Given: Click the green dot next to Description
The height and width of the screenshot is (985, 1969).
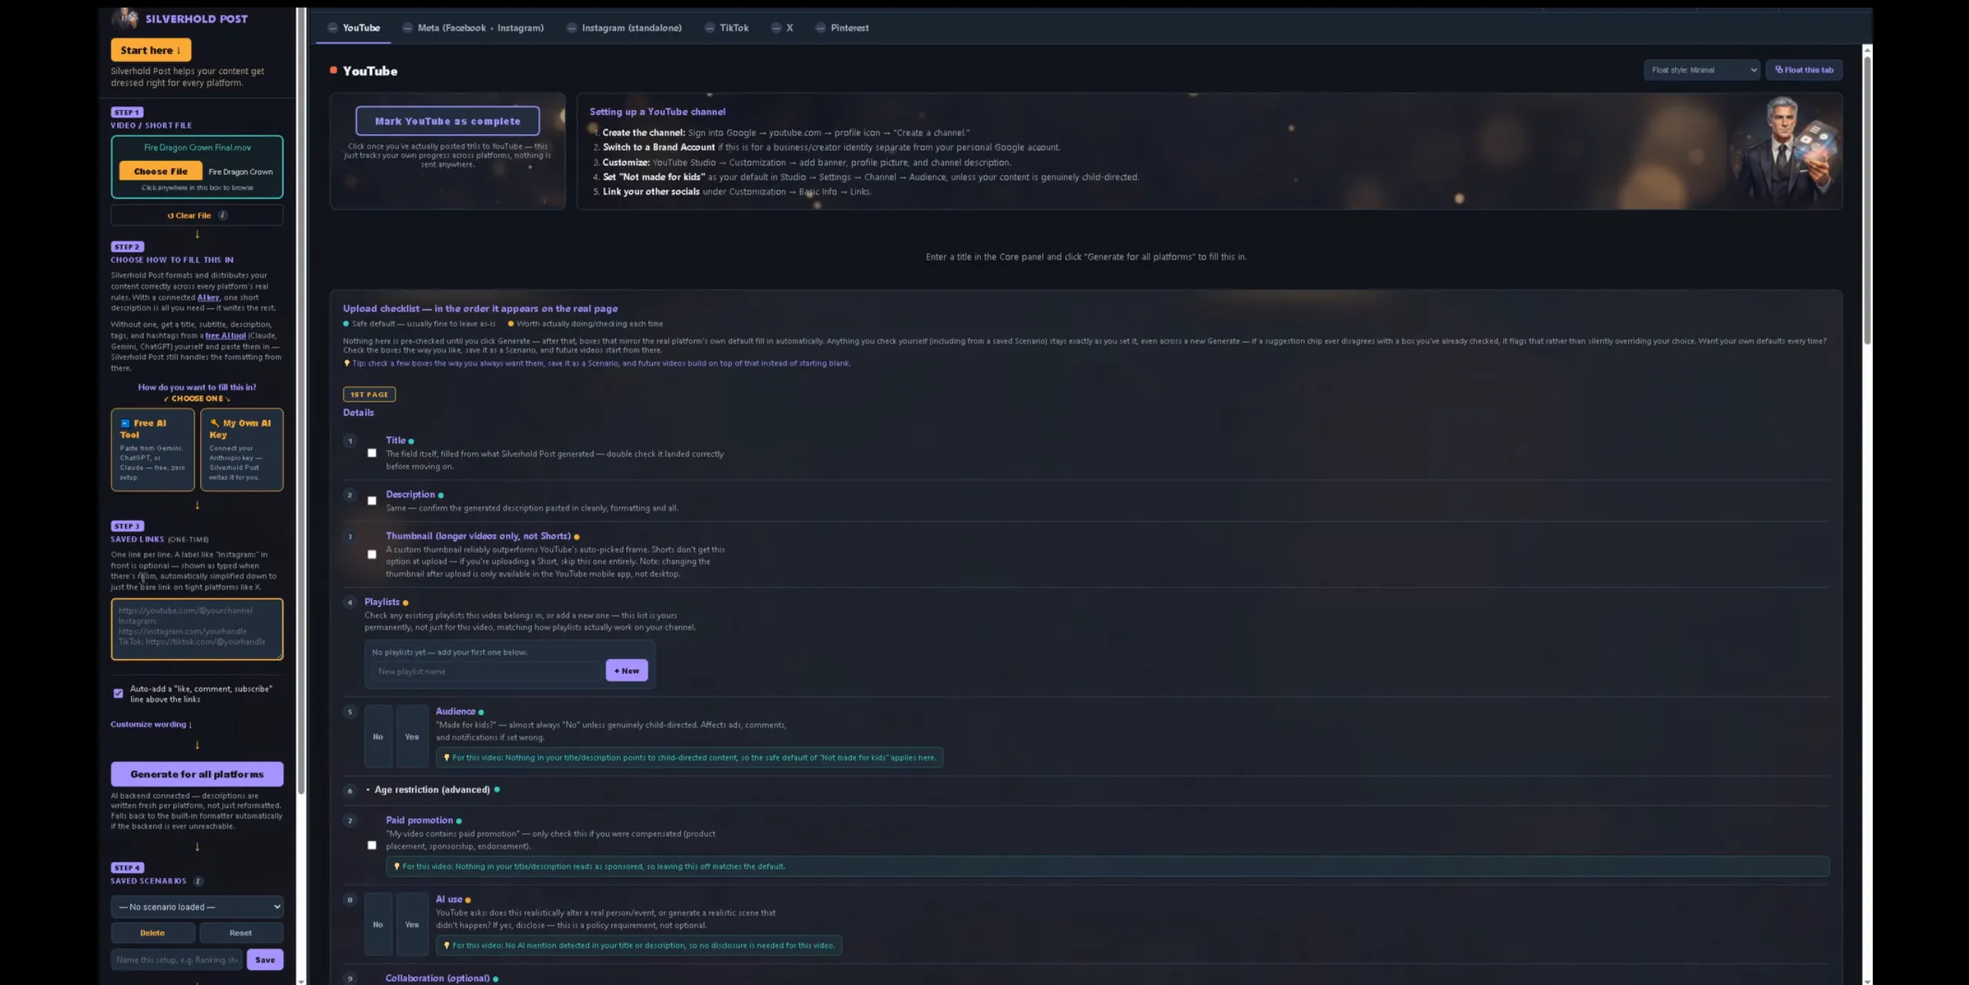Looking at the screenshot, I should [440, 495].
